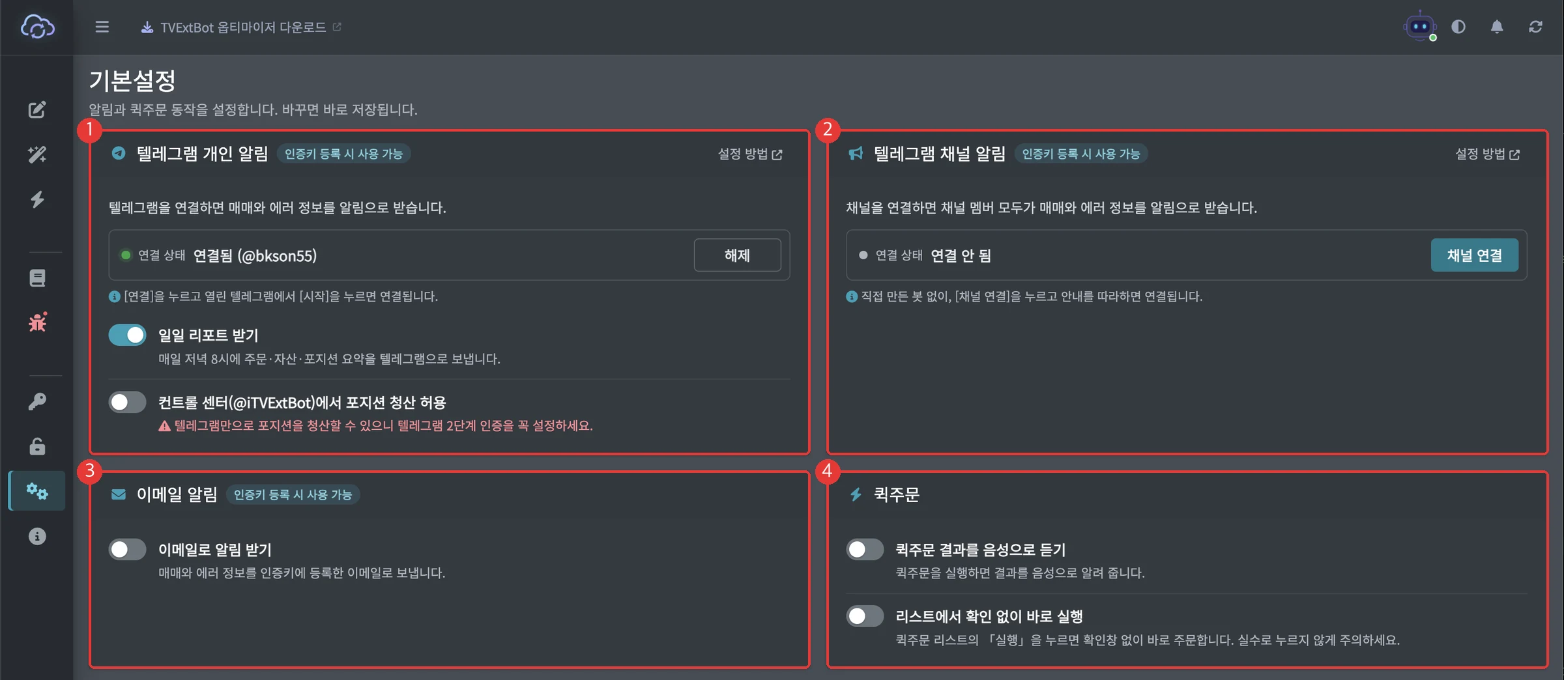The width and height of the screenshot is (1564, 680).
Task: Open the red bug sidebar icon
Action: point(37,322)
